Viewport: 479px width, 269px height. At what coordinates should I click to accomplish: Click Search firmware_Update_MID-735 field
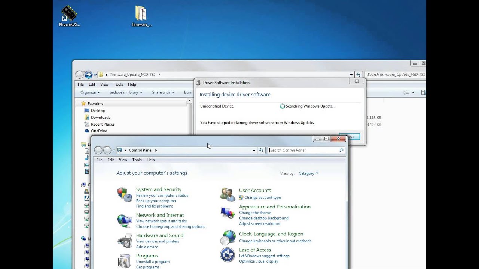point(396,75)
